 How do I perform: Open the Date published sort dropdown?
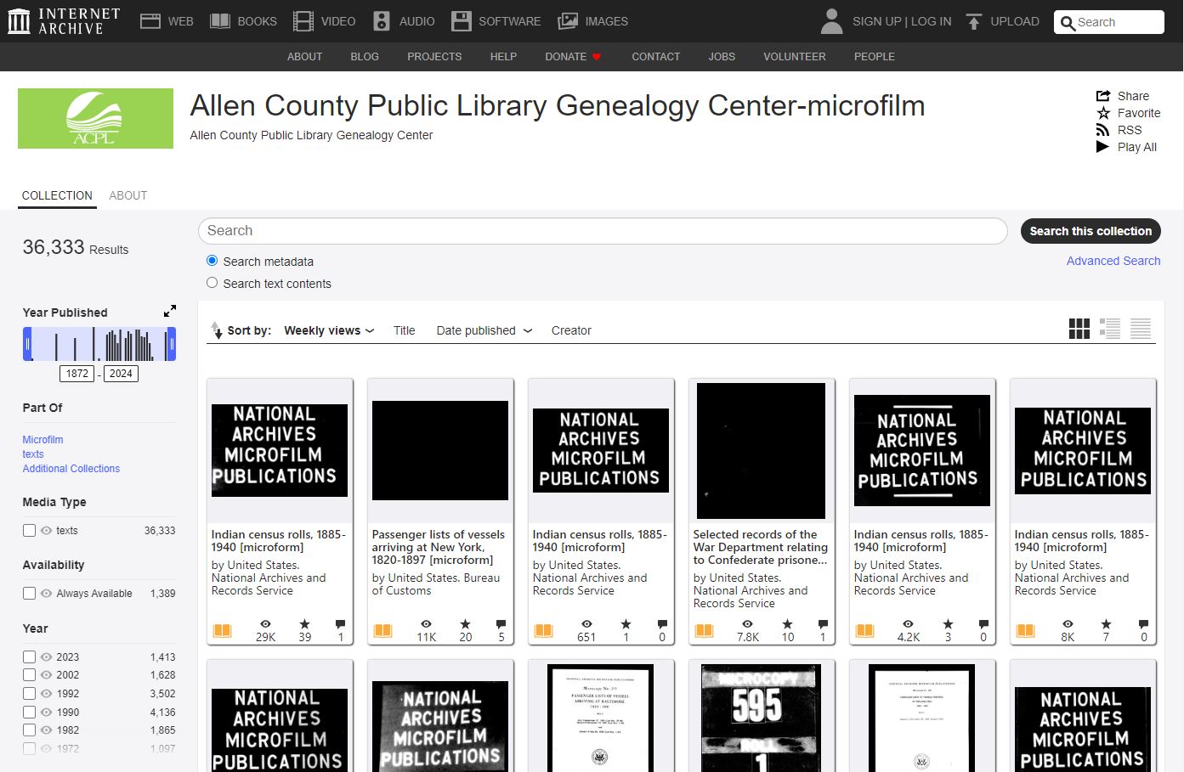pos(484,330)
